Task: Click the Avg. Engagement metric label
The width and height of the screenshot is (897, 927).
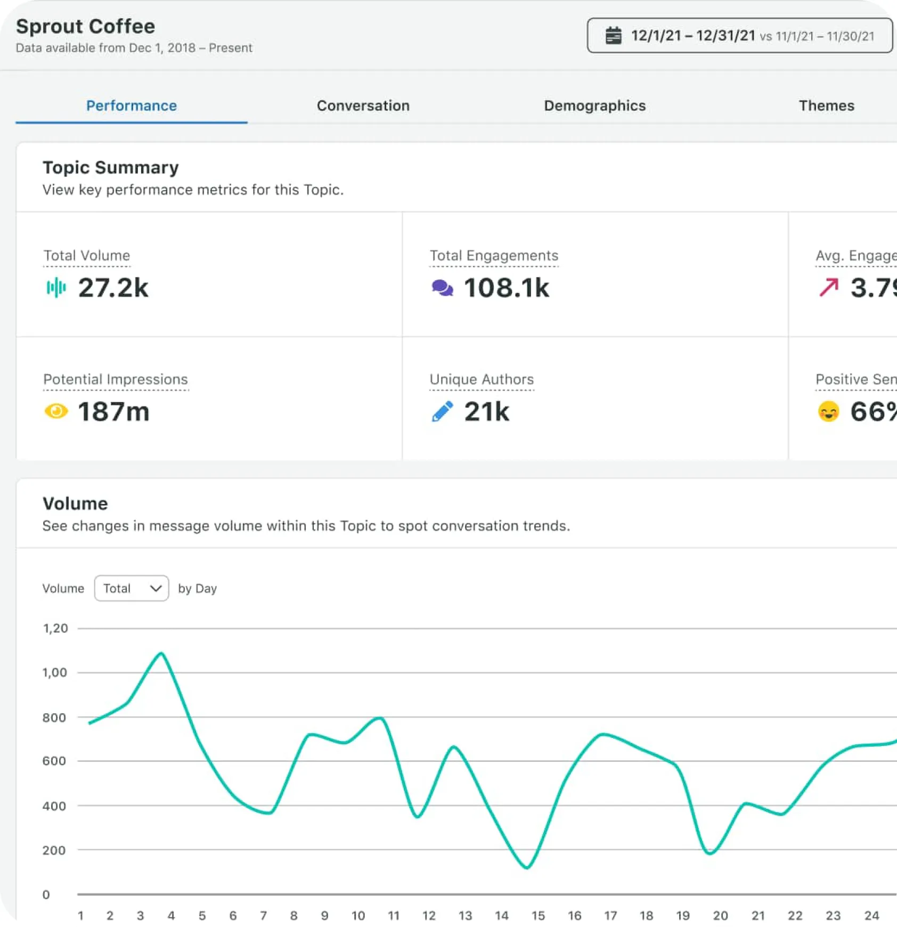Action: coord(856,256)
